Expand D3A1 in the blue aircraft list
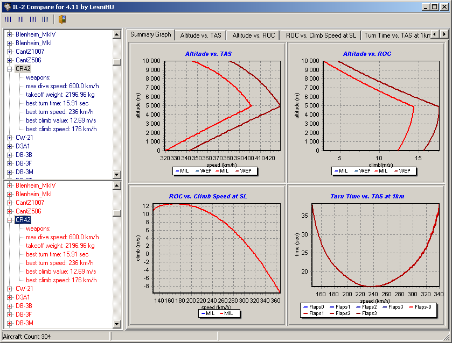This screenshot has width=452, height=343. pyautogui.click(x=10, y=146)
